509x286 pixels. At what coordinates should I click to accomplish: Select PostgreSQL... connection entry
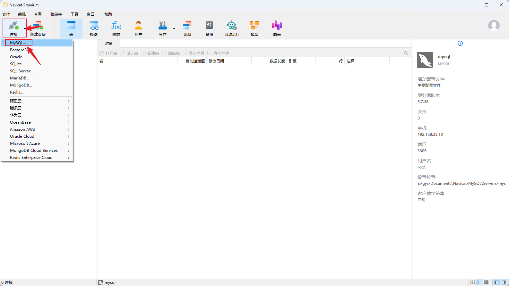37,50
